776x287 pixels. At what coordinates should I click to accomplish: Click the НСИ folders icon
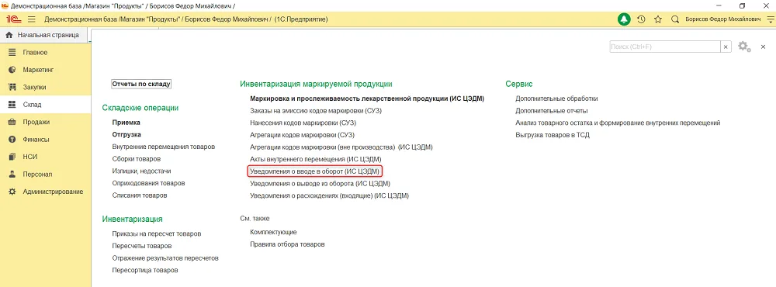12,157
